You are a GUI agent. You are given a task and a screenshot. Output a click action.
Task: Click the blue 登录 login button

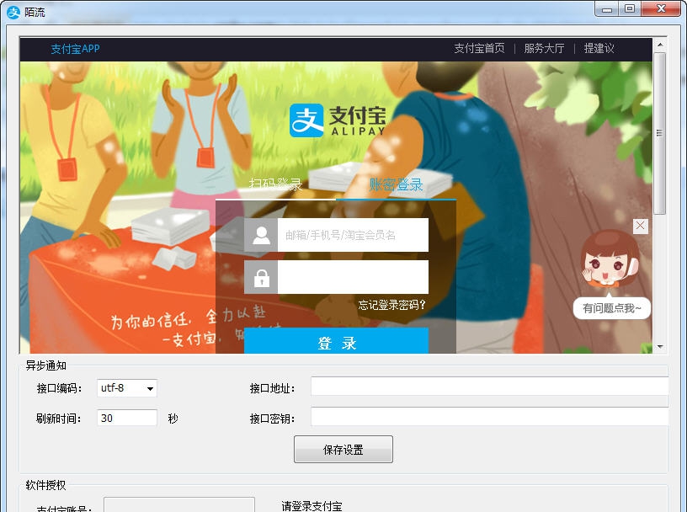[x=337, y=343]
